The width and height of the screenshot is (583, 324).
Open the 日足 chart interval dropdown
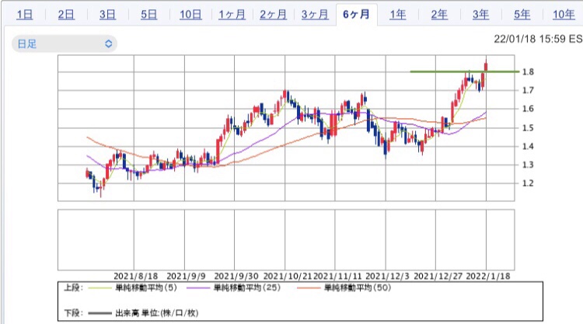[x=65, y=44]
